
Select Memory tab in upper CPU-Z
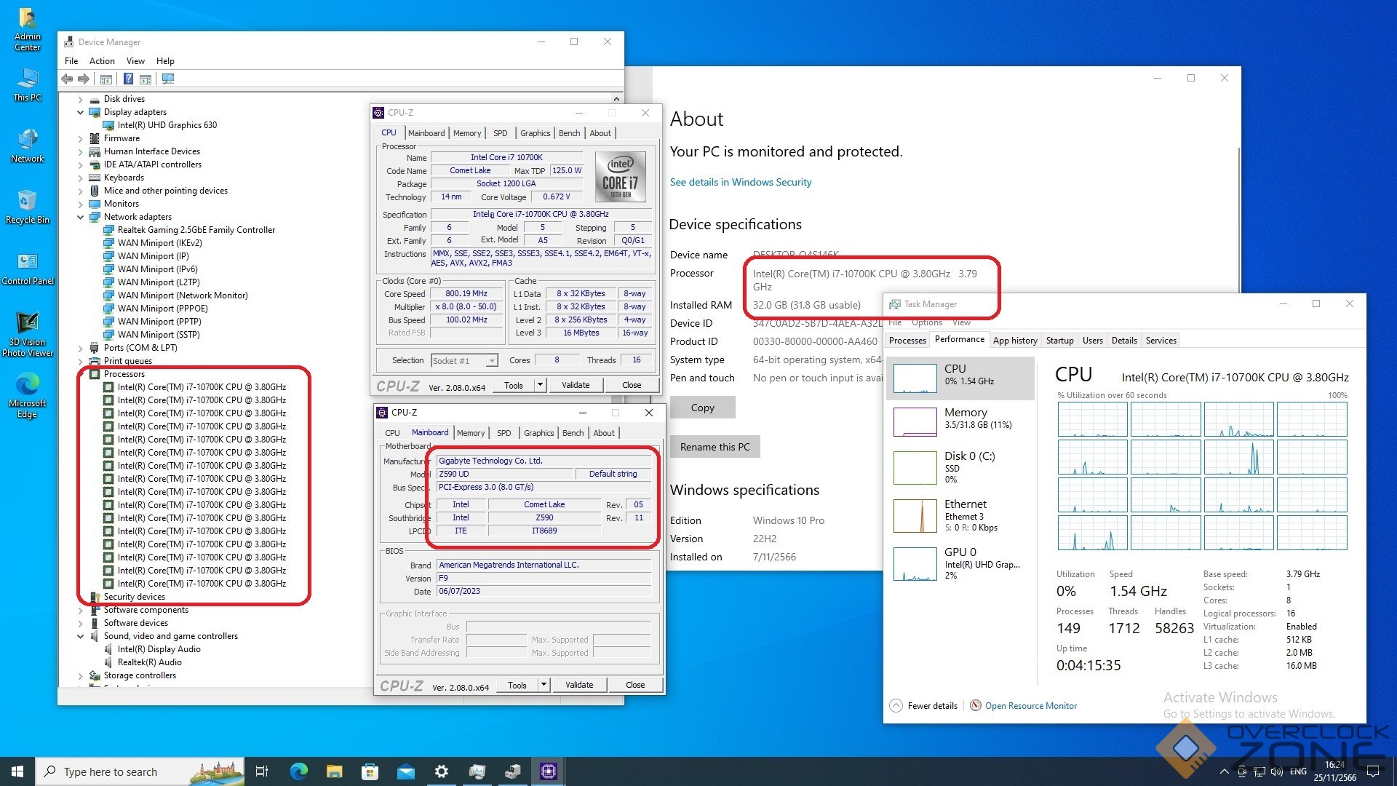click(466, 133)
